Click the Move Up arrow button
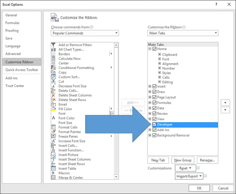The width and height of the screenshot is (236, 194). click(225, 103)
